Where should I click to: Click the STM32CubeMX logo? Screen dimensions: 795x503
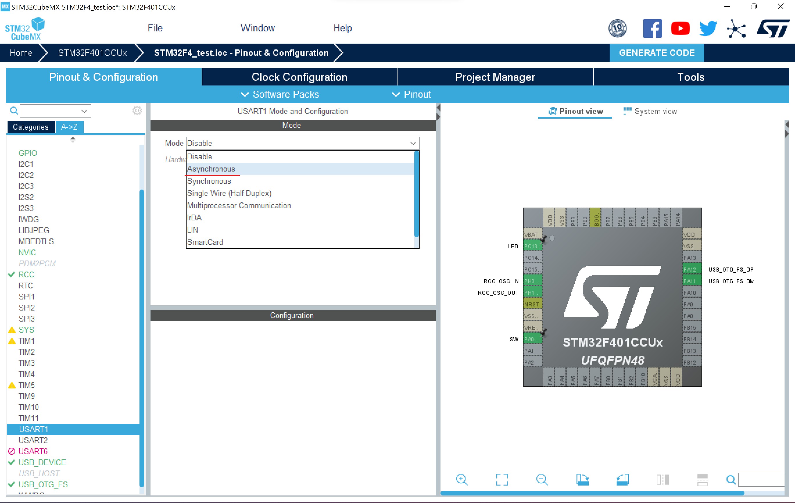(x=25, y=29)
